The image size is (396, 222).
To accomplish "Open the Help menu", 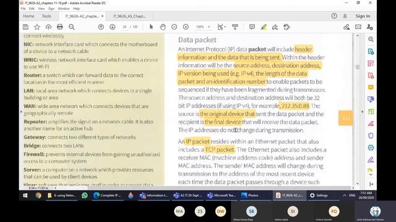I will tap(77, 9).
